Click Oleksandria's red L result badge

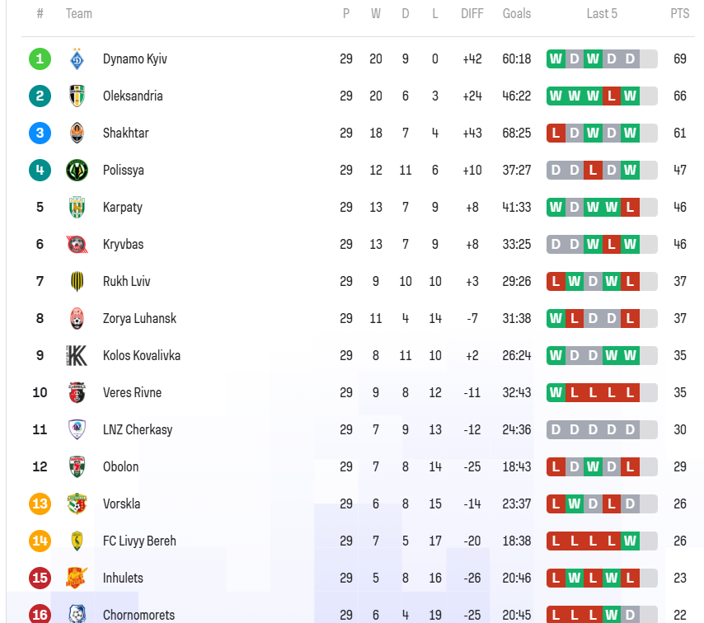(611, 96)
